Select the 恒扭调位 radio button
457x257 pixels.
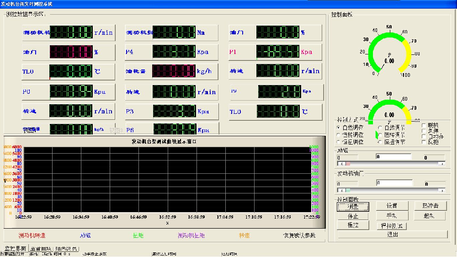point(338,142)
